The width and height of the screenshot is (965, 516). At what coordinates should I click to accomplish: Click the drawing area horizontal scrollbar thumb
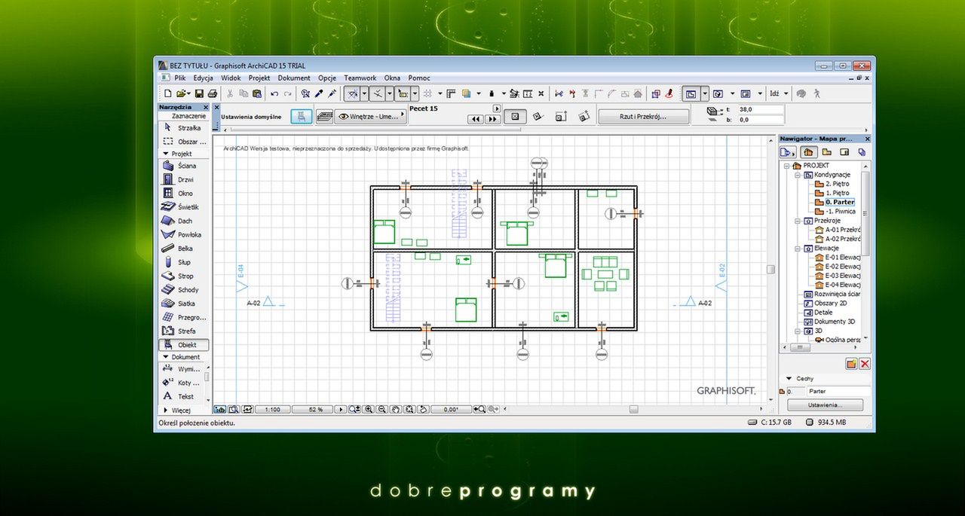click(633, 409)
